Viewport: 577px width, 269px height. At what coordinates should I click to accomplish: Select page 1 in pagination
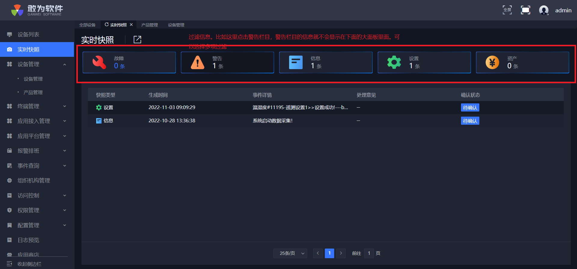[x=329, y=253]
